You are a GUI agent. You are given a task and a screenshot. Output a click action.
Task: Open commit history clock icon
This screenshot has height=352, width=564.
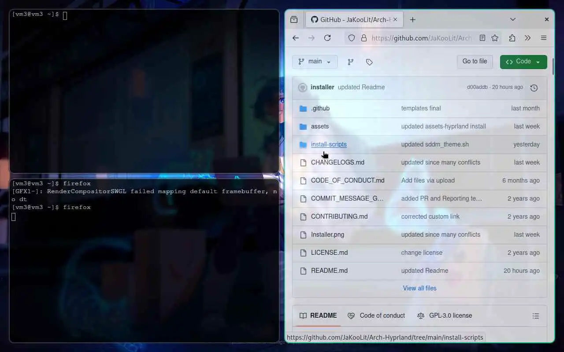click(x=534, y=88)
